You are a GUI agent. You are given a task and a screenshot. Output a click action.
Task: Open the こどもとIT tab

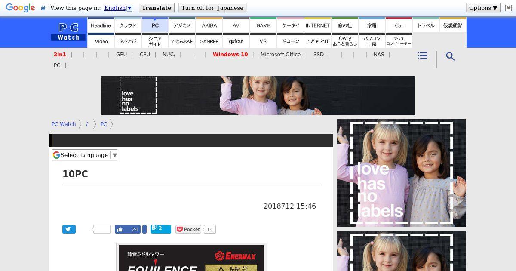point(317,41)
